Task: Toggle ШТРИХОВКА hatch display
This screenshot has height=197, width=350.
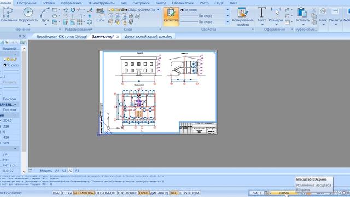Action: [189, 193]
